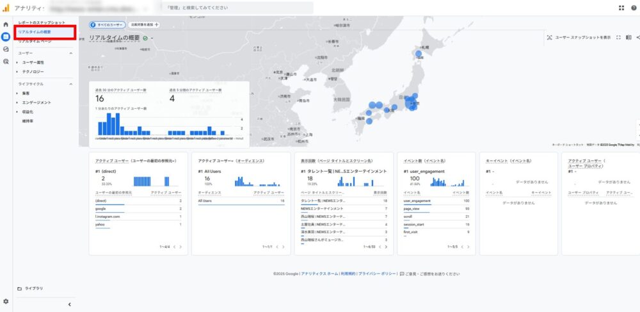Click the 比較対象を追加 button
The height and width of the screenshot is (312, 640).
pos(144,24)
